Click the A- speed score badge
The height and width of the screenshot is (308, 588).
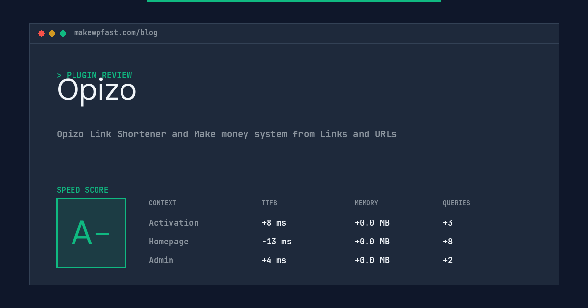click(91, 233)
